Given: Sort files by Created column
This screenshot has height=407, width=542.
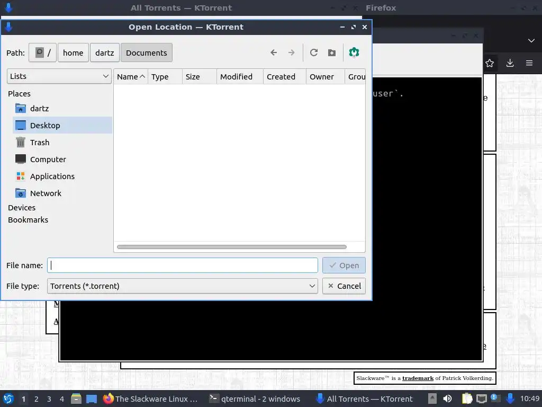Looking at the screenshot, I should point(284,76).
